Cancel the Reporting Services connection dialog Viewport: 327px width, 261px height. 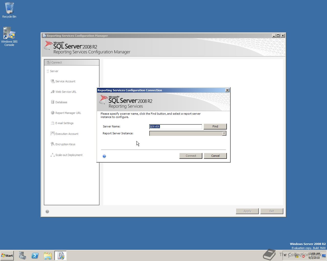215,156
